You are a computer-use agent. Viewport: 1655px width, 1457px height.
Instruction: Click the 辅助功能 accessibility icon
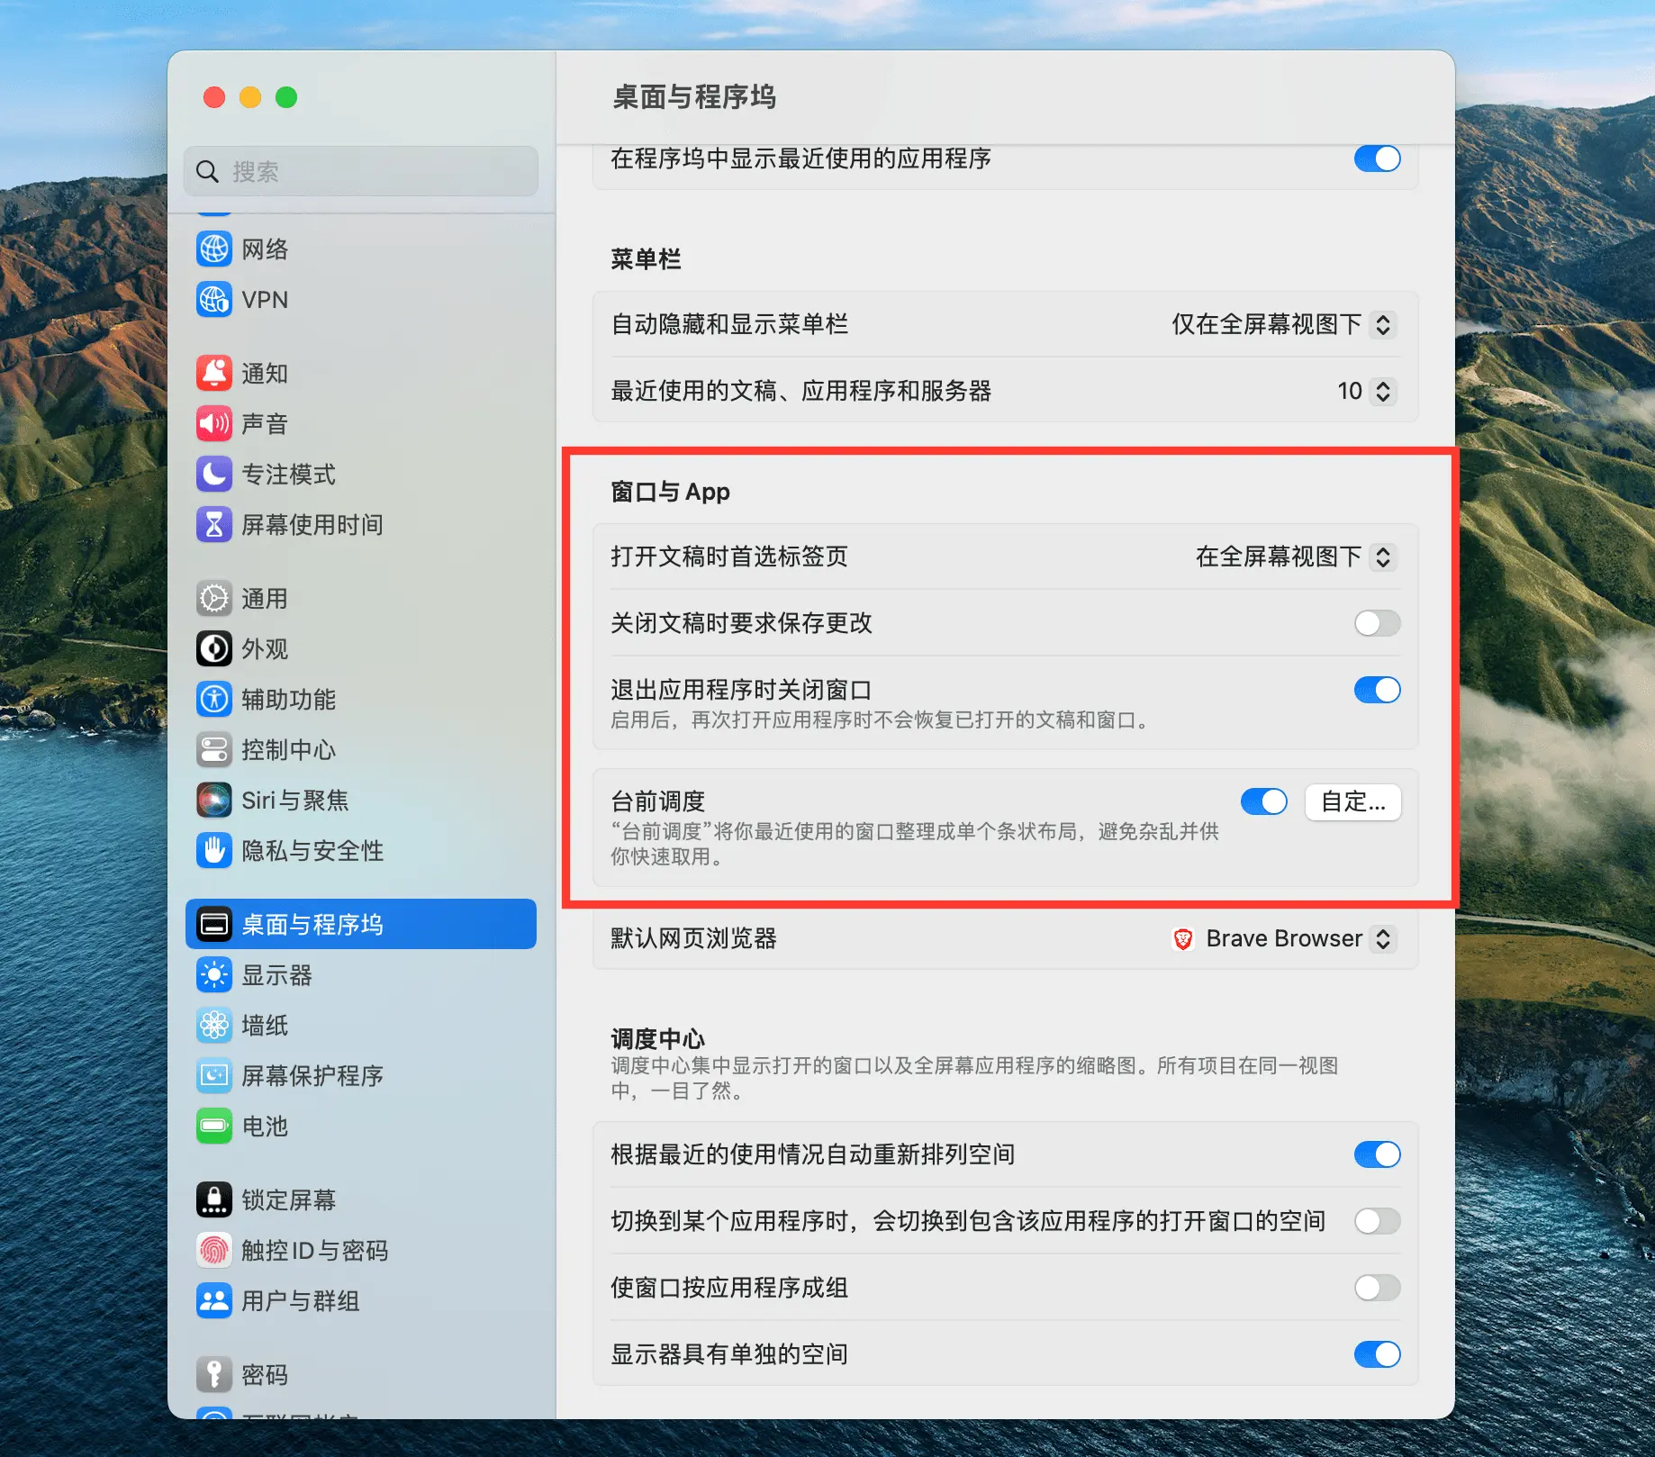[214, 699]
